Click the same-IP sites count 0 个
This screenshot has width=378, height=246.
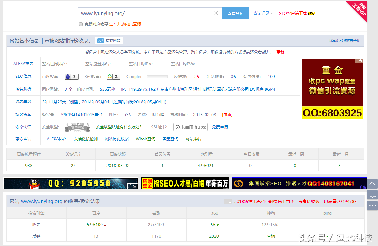point(69,89)
